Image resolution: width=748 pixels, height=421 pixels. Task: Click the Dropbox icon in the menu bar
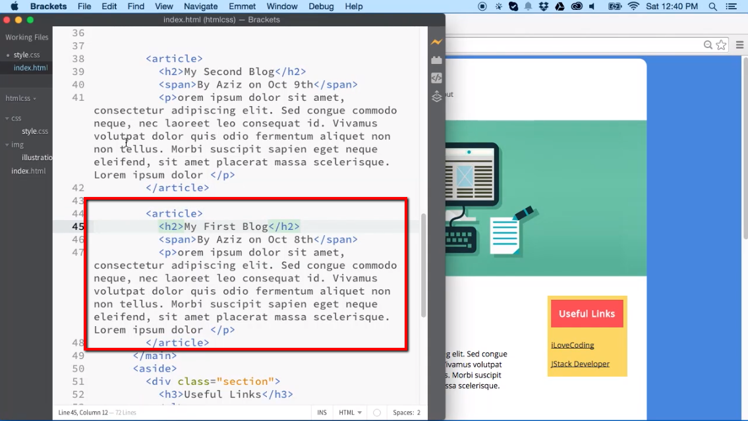pos(543,7)
